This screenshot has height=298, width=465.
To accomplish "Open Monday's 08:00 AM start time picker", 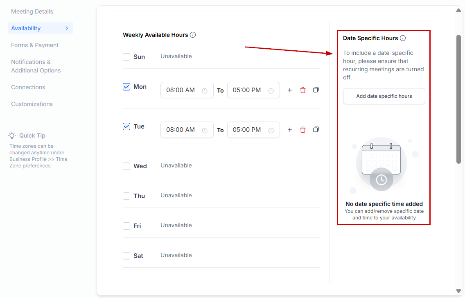I will (x=187, y=90).
